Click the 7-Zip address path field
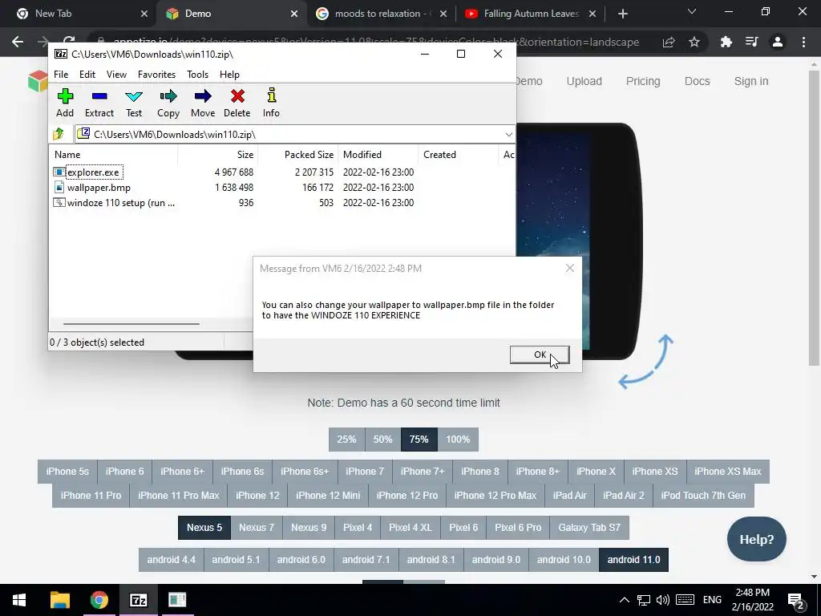Screen dimensions: 821x616 [x=295, y=135]
